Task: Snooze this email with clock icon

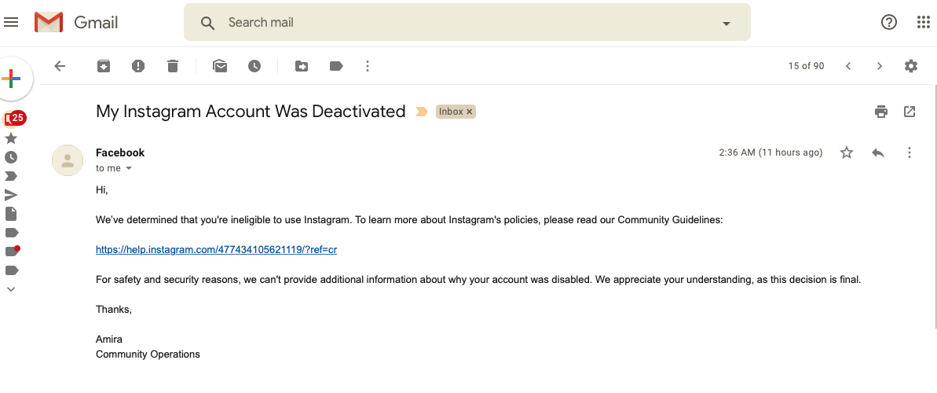Action: click(254, 66)
